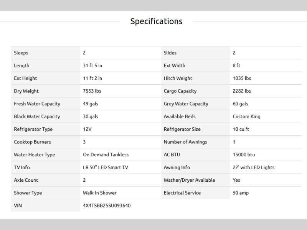Click the Refrigerator Size value 10 cu ft
This screenshot has height=230, width=307.
click(241, 129)
